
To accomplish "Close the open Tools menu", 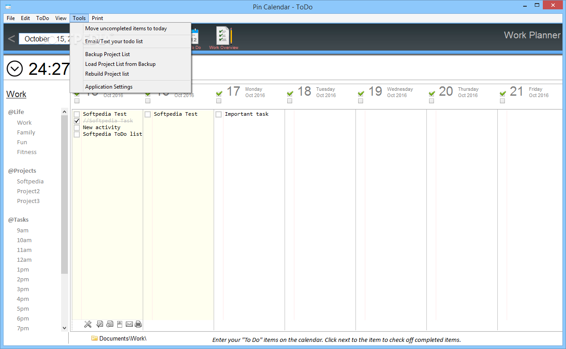I will (79, 18).
